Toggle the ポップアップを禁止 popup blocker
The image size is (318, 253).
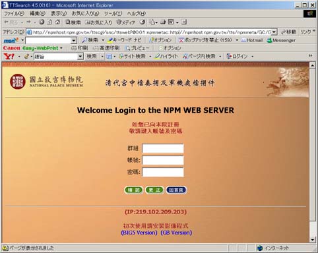click(205, 40)
